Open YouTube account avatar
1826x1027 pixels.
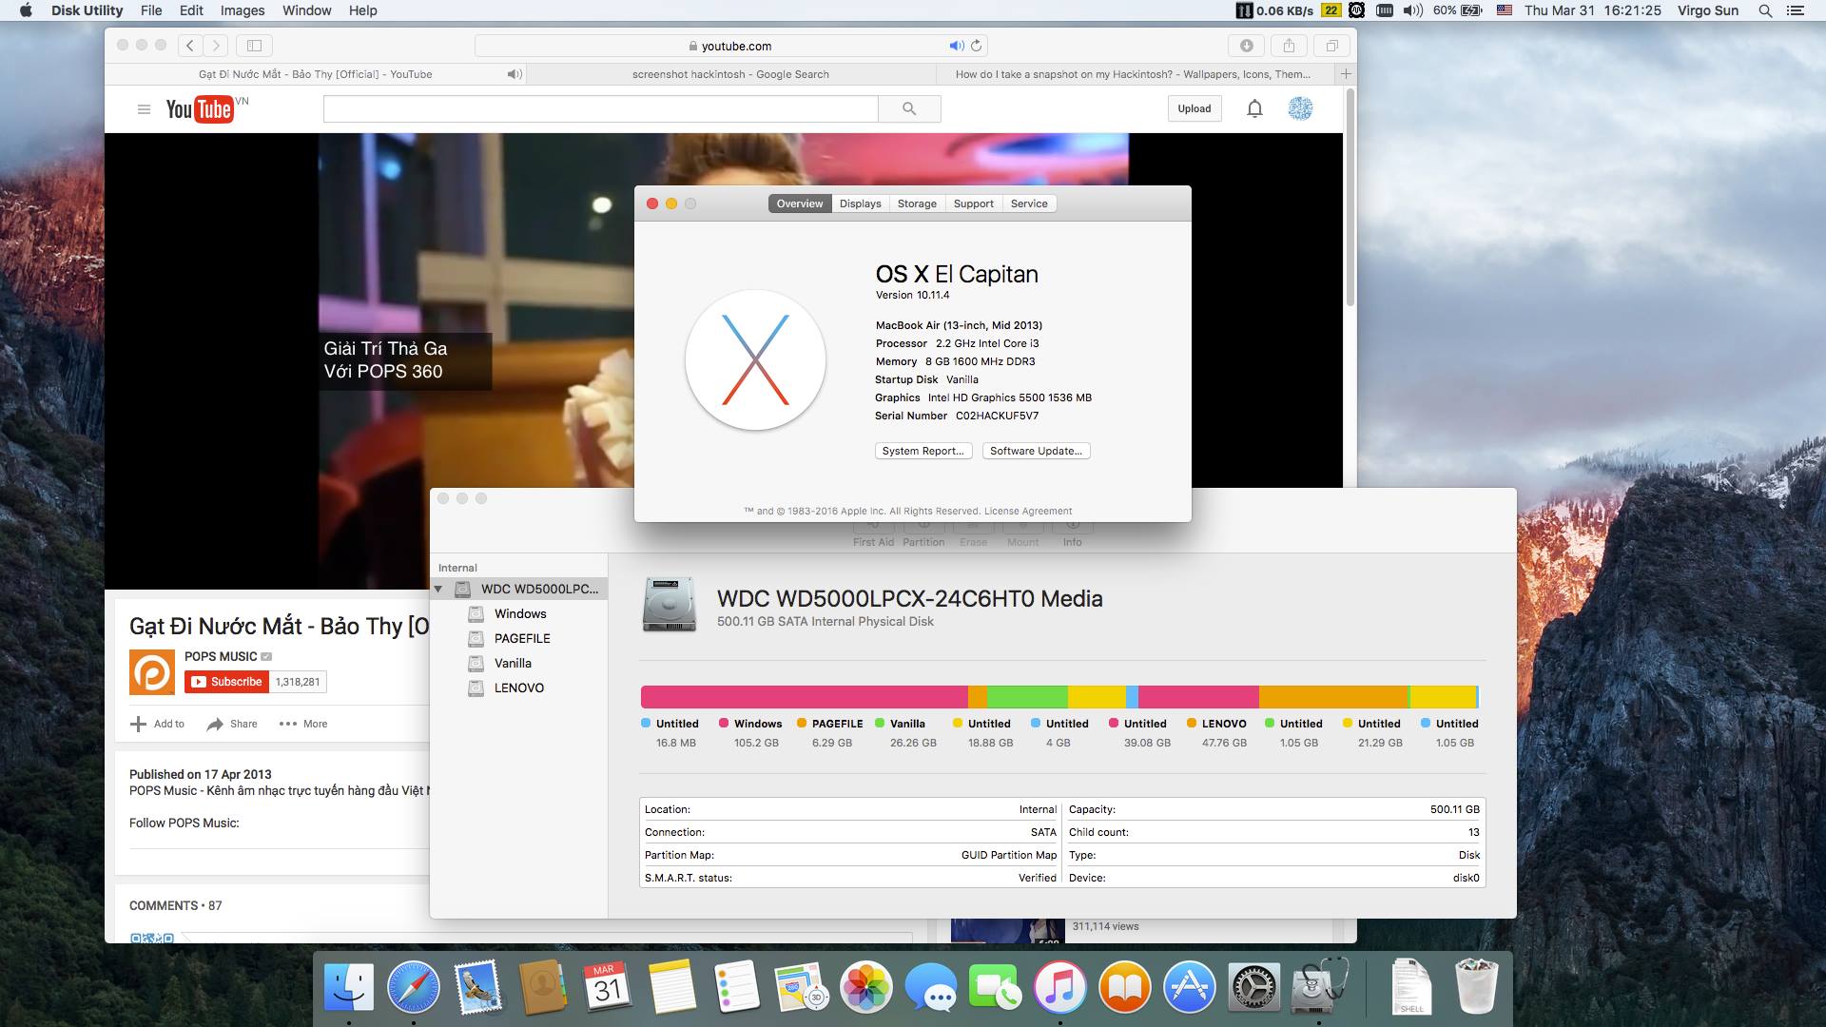[1300, 108]
